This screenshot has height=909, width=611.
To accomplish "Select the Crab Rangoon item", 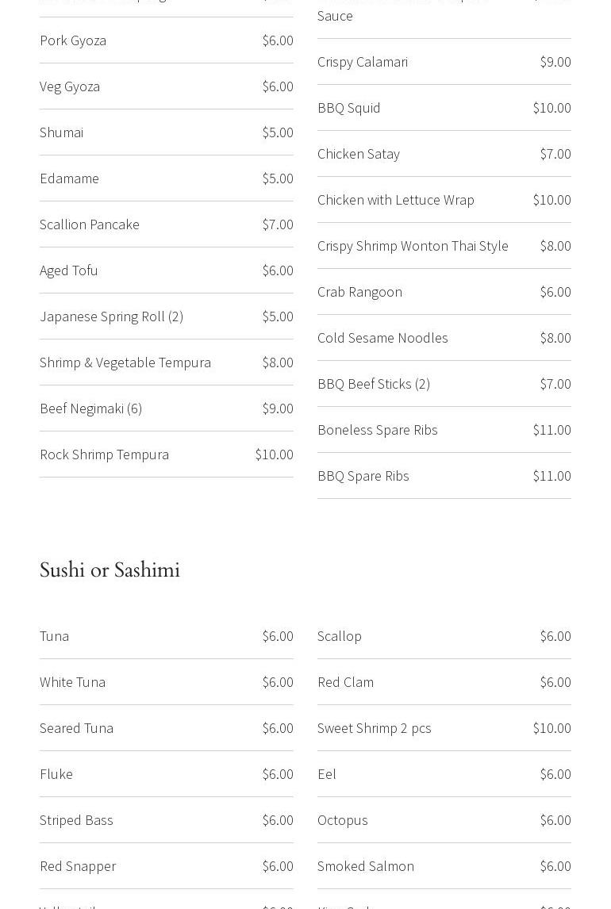I will pyautogui.click(x=359, y=292).
